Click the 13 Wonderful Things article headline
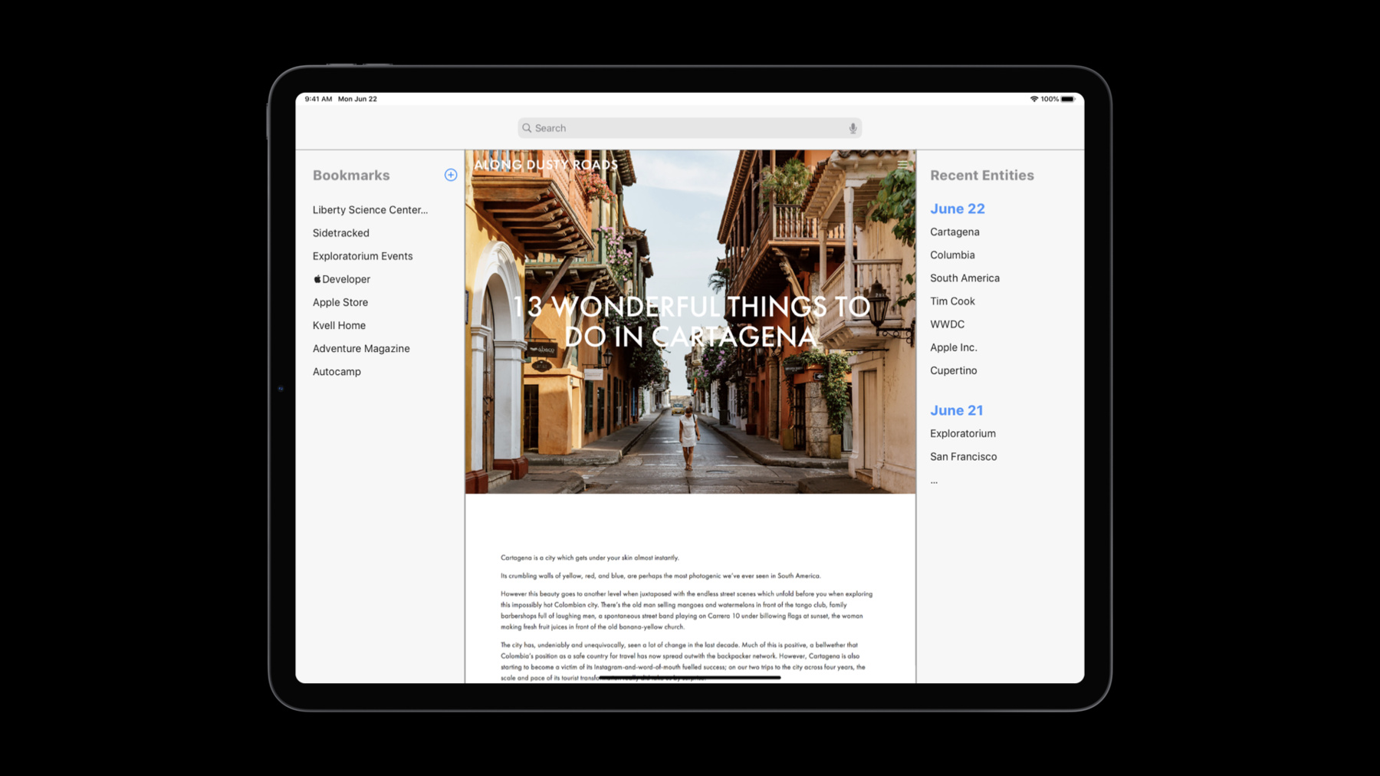Viewport: 1380px width, 776px height. click(x=691, y=321)
